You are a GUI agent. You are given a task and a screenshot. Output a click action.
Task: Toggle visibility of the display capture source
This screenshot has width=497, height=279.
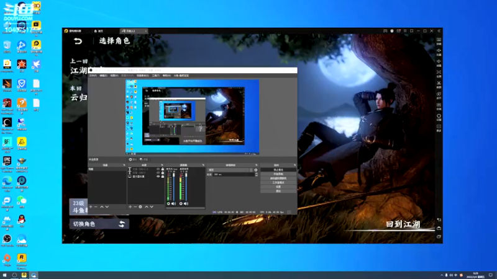(158, 176)
